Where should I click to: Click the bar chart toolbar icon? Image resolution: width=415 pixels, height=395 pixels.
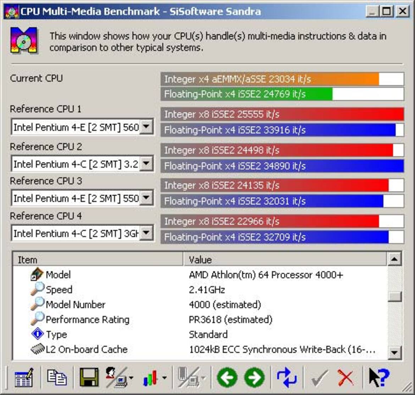pos(150,378)
